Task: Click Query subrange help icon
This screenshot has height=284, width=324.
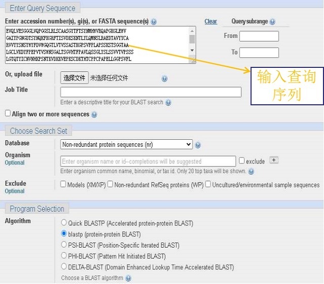Action: point(272,21)
